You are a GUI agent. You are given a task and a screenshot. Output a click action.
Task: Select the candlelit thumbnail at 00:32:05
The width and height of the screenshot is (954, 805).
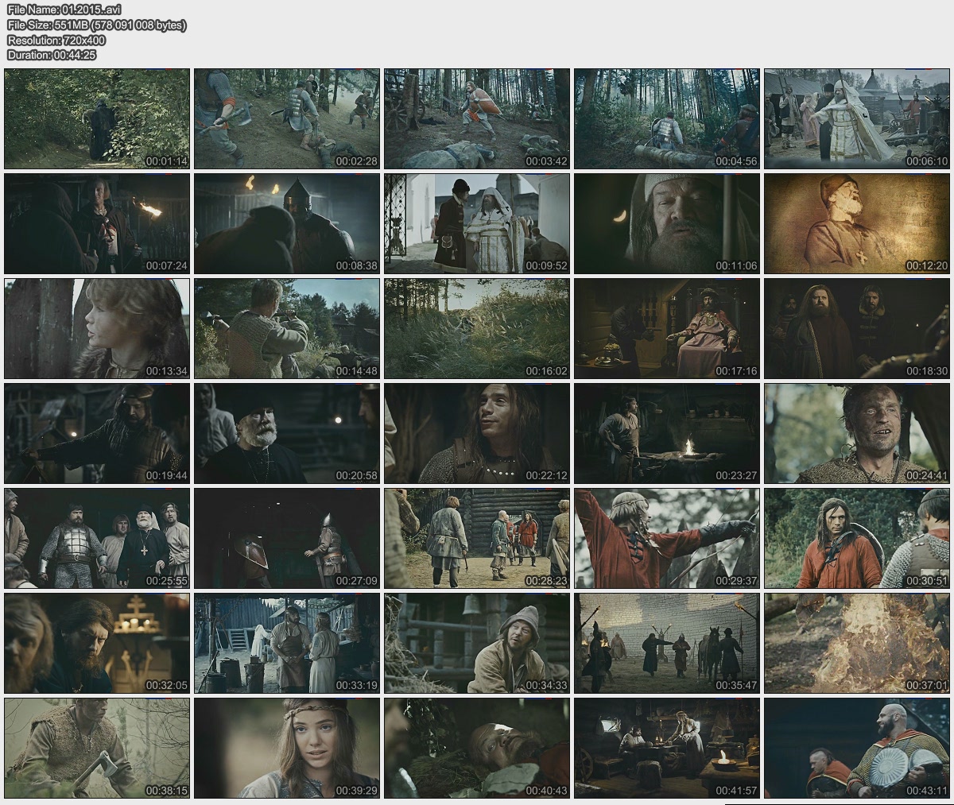(x=97, y=643)
